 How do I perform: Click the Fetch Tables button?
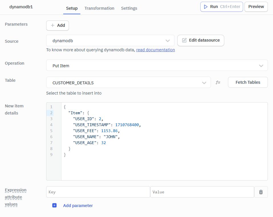pos(248,82)
